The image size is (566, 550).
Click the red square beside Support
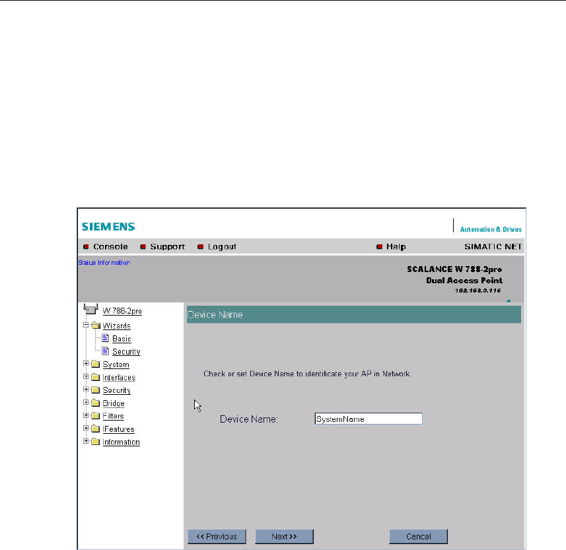click(143, 247)
